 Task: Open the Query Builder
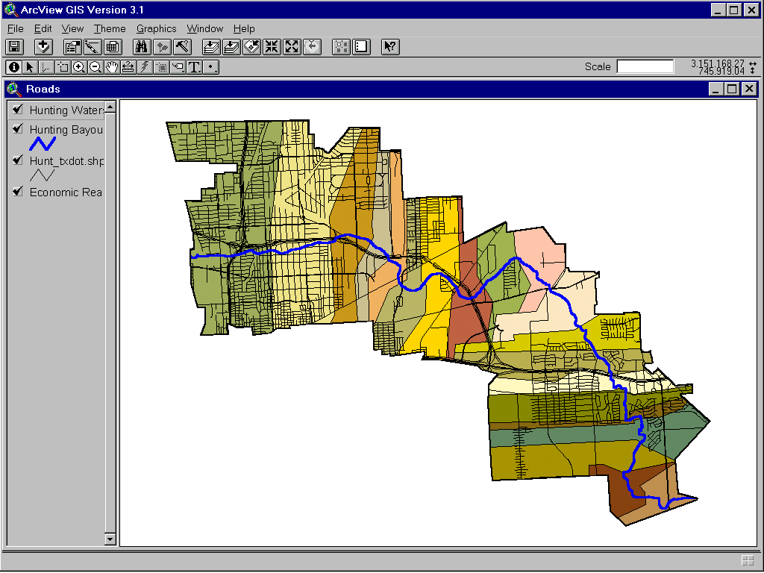click(x=183, y=46)
